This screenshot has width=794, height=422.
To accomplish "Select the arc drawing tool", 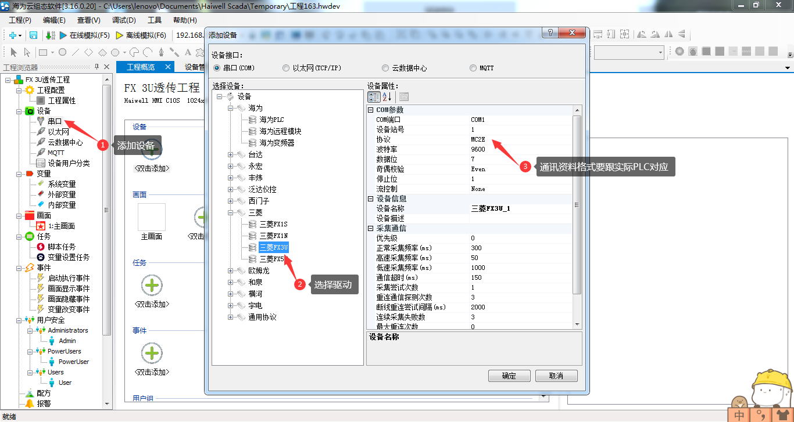I will coord(148,52).
